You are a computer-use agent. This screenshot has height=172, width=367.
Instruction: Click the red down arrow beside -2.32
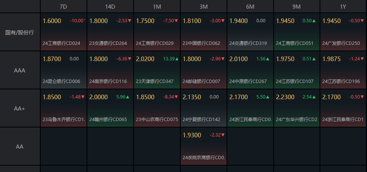[223, 135]
